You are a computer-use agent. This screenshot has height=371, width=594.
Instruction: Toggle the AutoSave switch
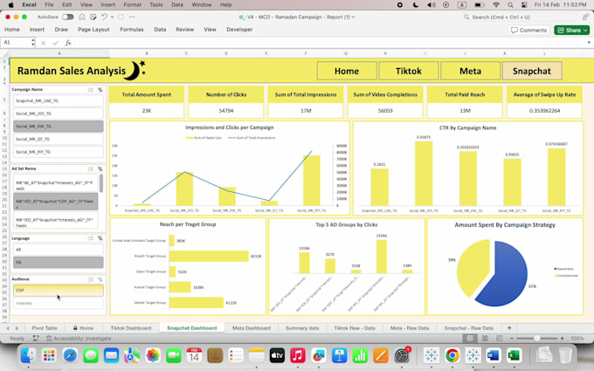click(68, 17)
